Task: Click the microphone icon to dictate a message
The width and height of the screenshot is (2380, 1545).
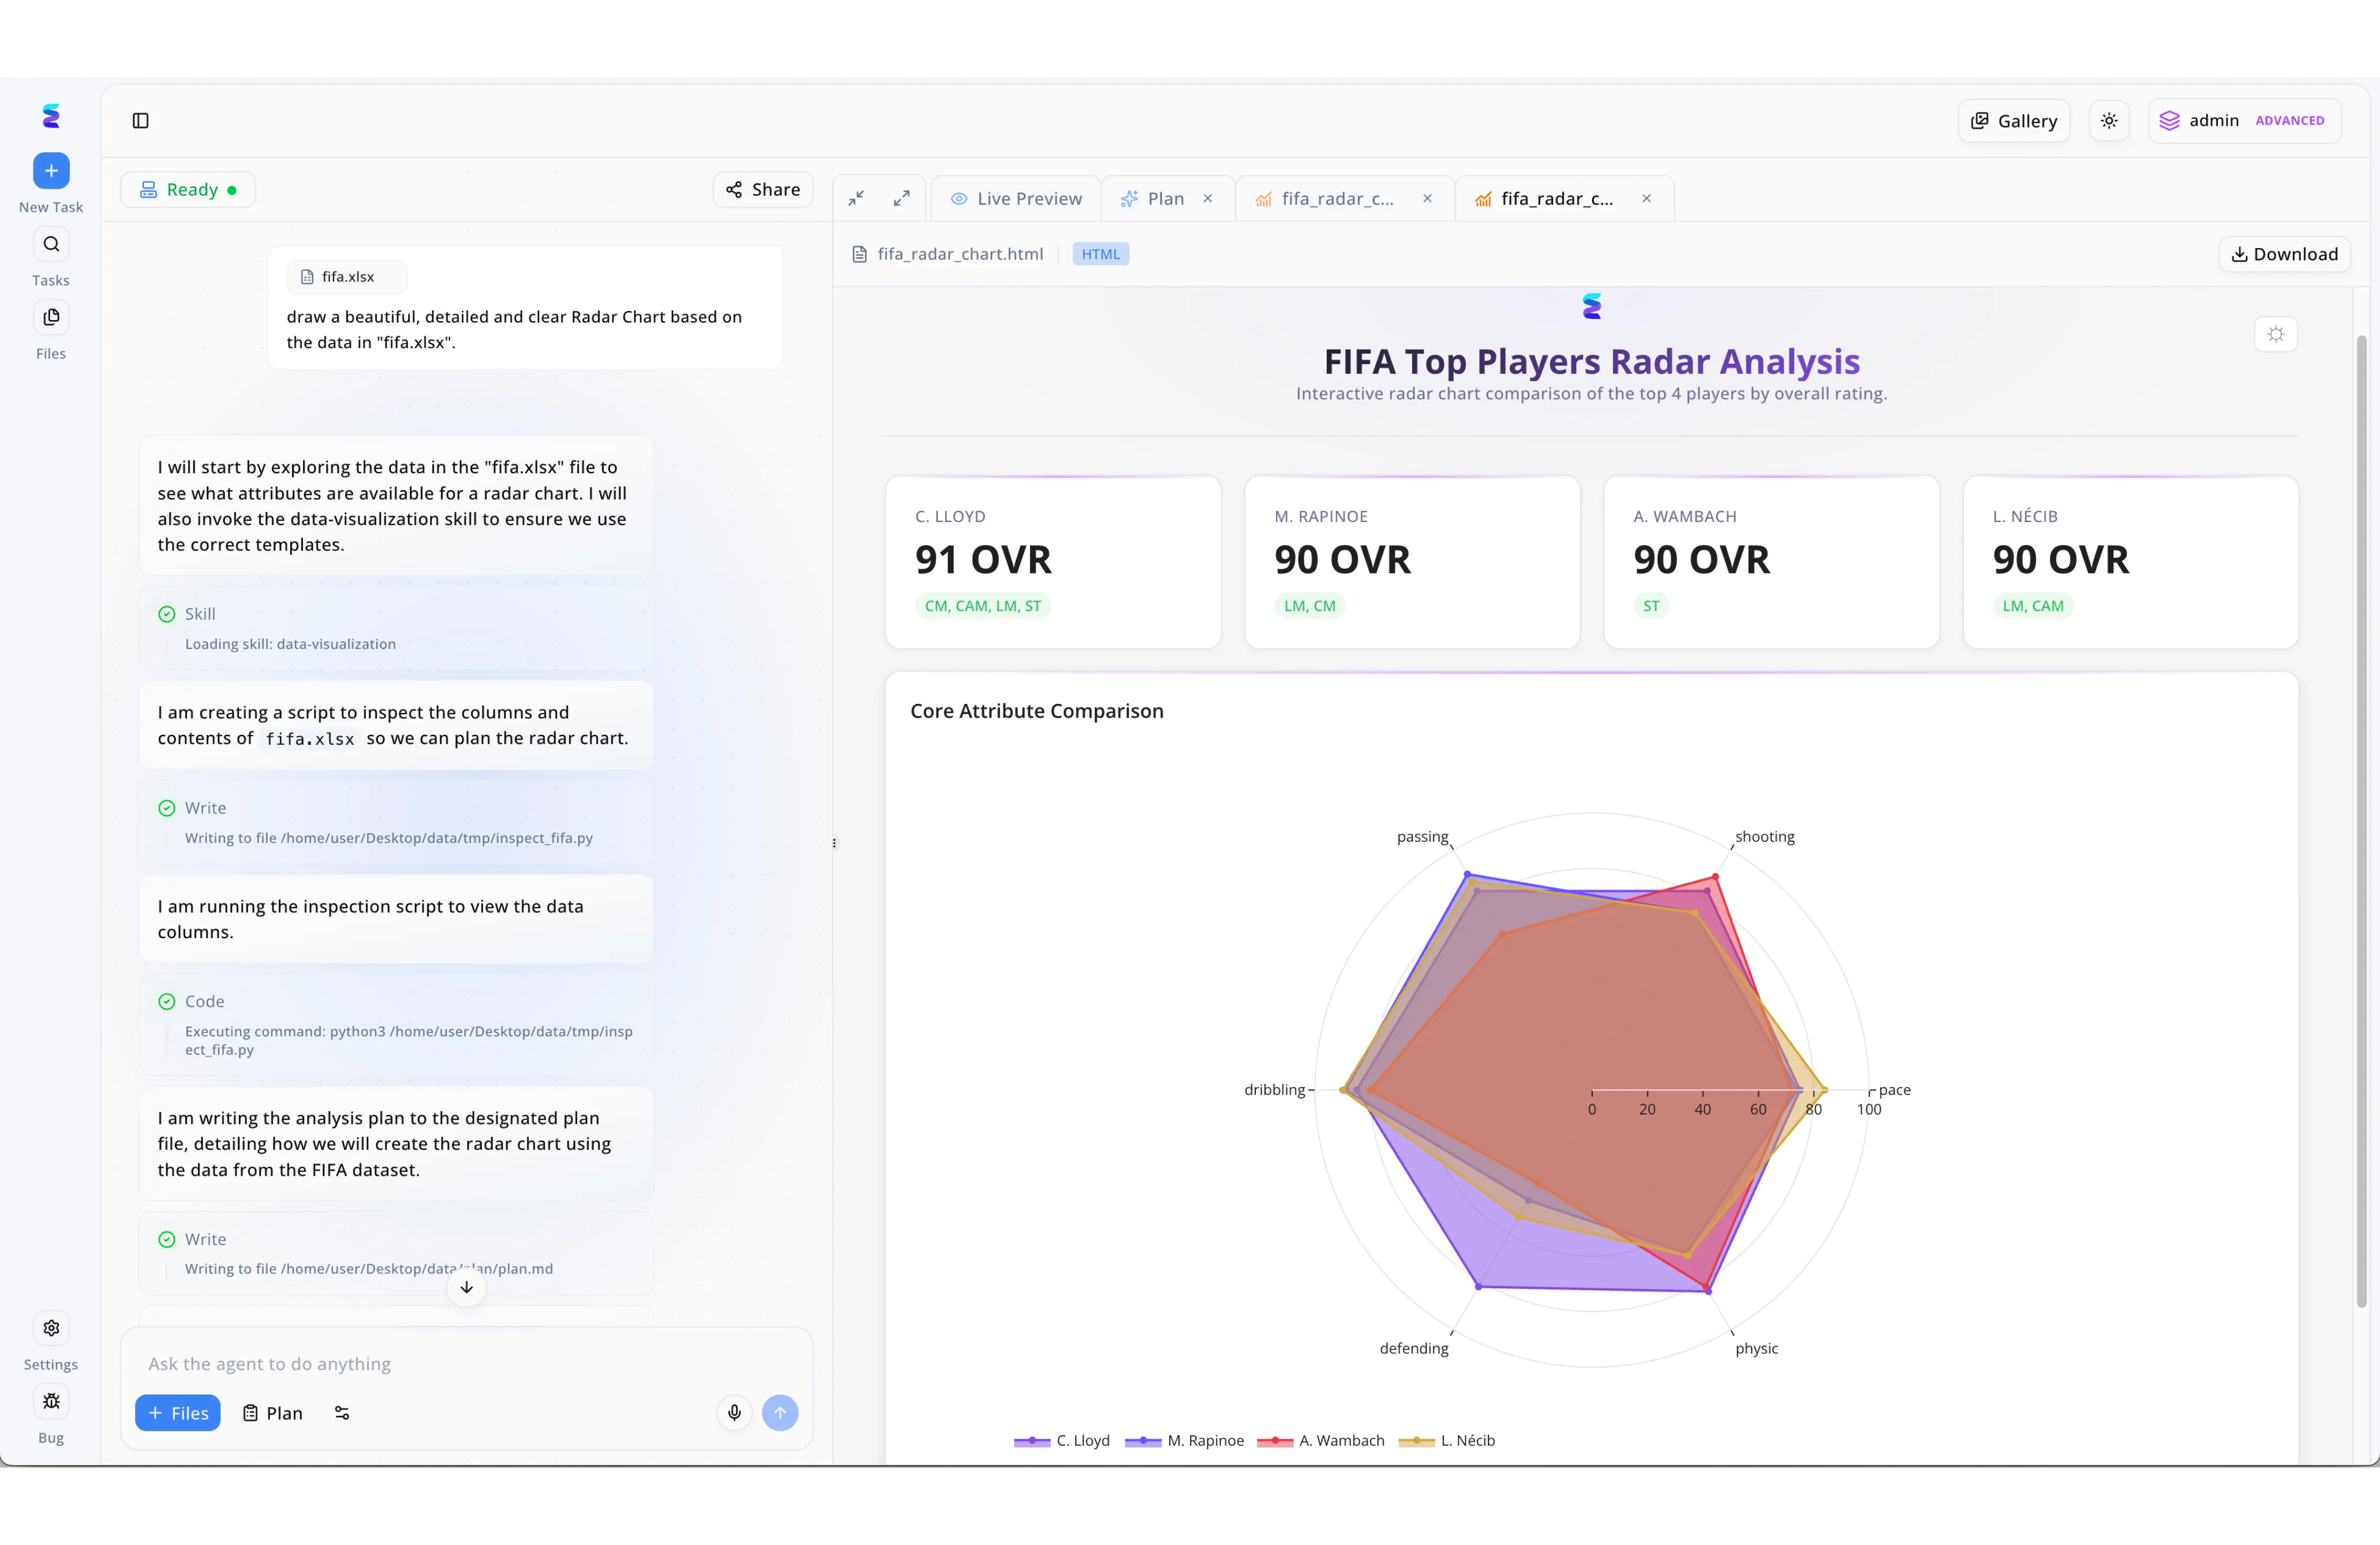Action: point(734,1413)
